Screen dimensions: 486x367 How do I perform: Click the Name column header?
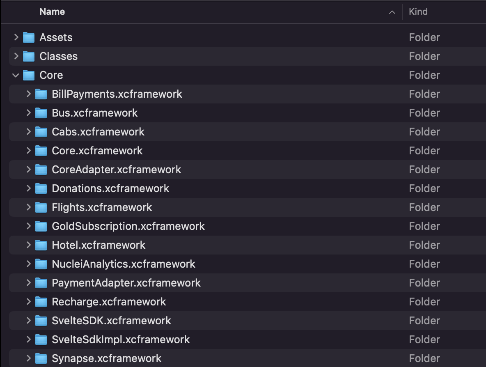coord(52,11)
